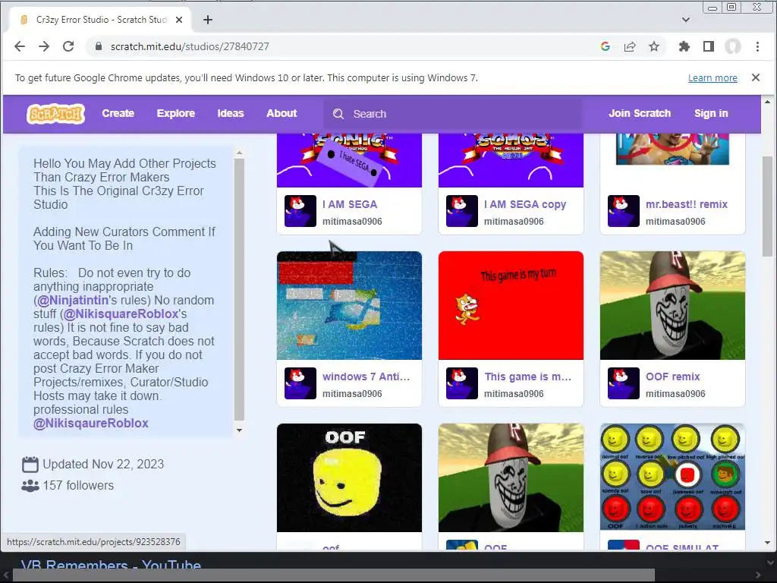Click the Google icon in address bar
The width and height of the screenshot is (777, 583).
[x=605, y=46]
